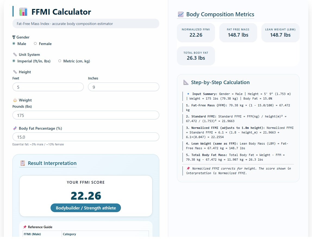Click the Body Fat Percentage input showing 15.0

(86, 137)
